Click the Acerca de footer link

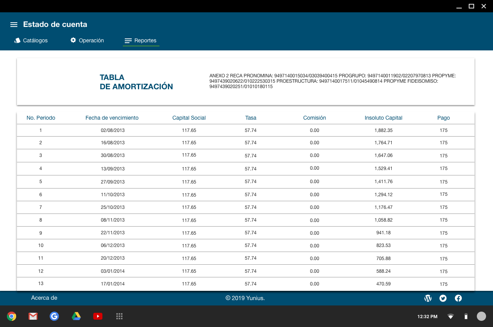click(x=44, y=298)
